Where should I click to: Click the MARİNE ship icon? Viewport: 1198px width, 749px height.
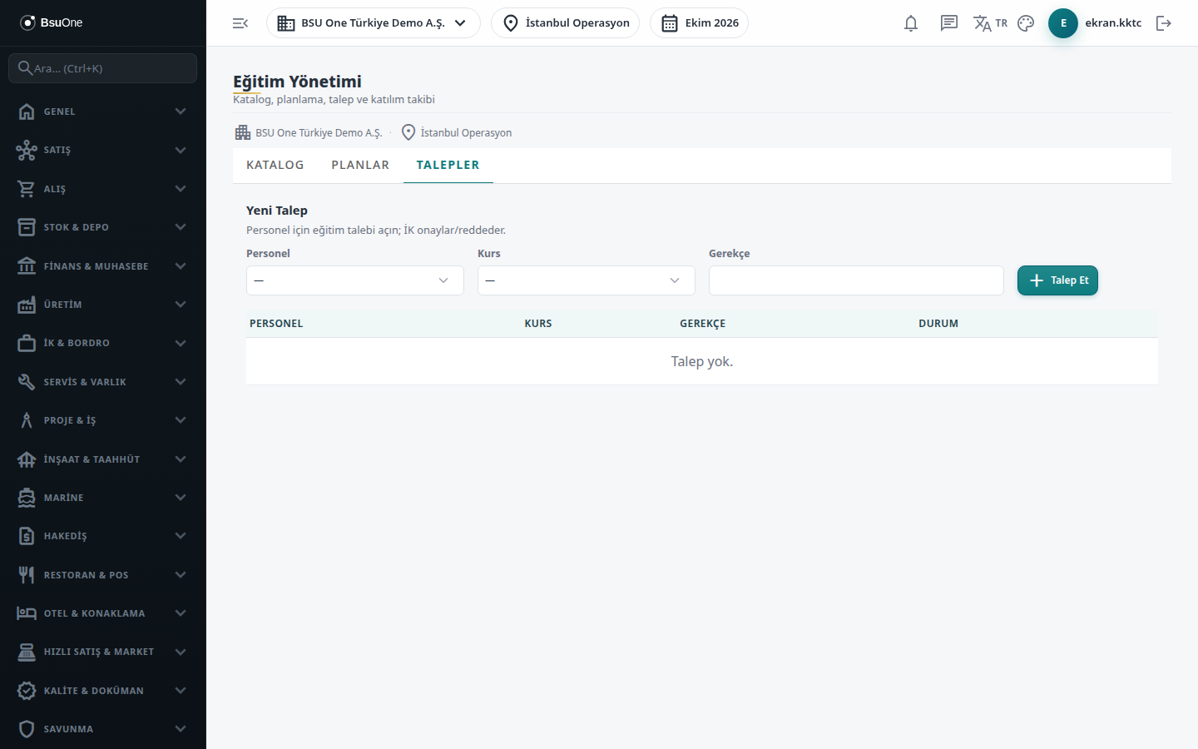click(x=27, y=498)
